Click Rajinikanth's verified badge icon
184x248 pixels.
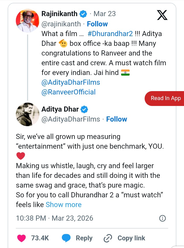pos(83,14)
